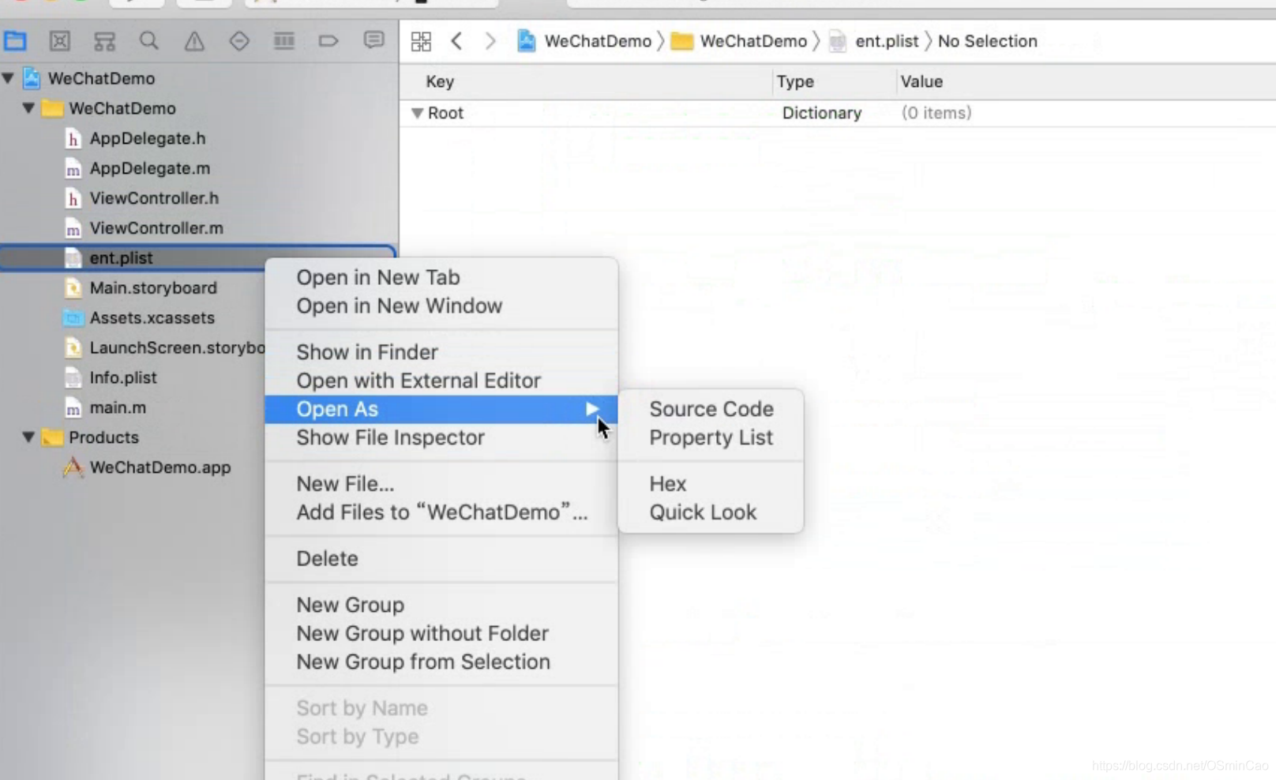Open the related items grid icon

click(421, 41)
